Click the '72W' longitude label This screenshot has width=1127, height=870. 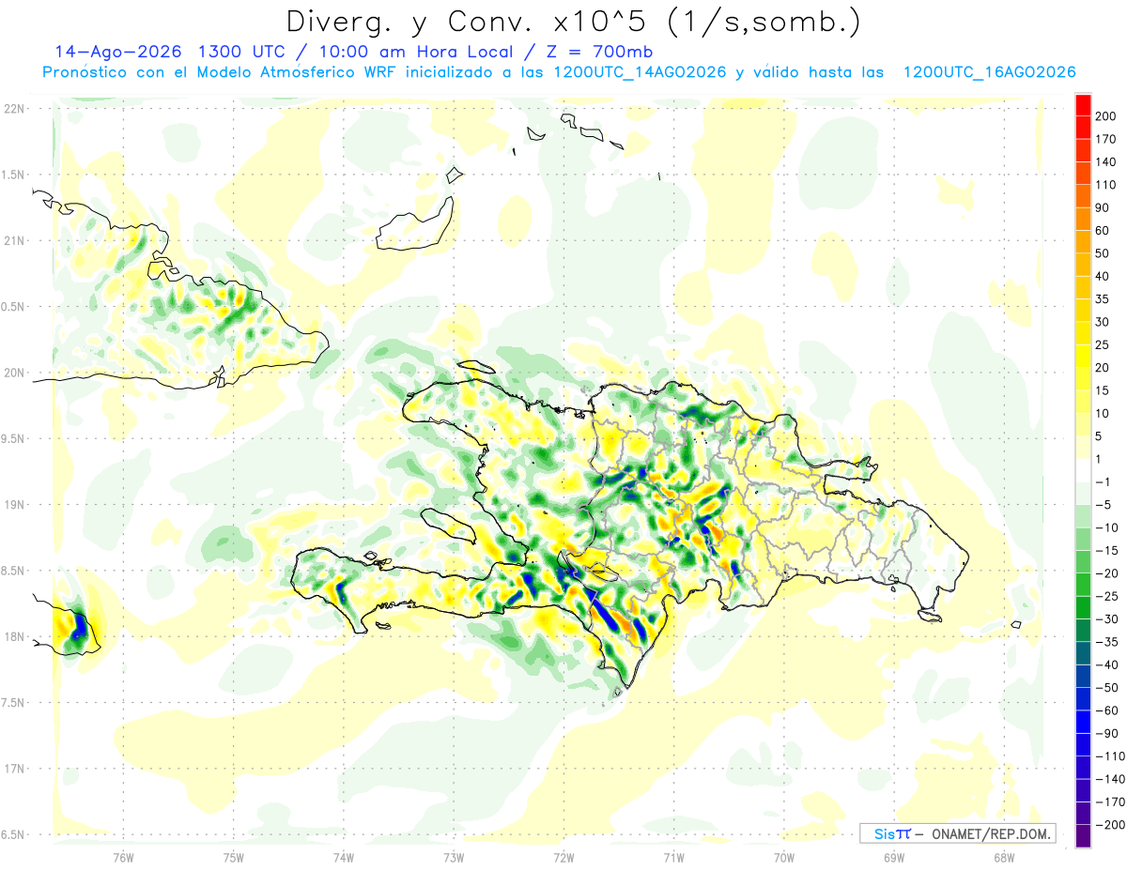(563, 857)
